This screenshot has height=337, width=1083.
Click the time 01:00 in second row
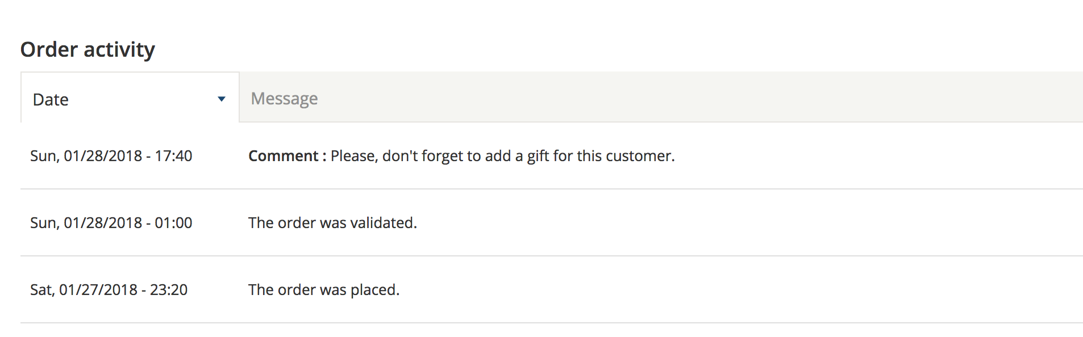(174, 222)
